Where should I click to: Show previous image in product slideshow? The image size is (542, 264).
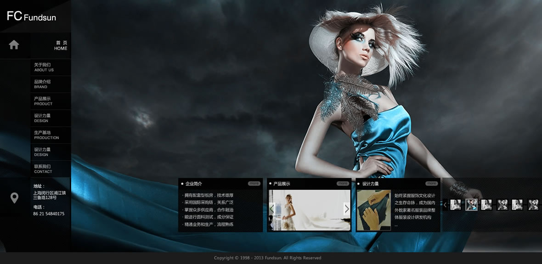(x=272, y=209)
